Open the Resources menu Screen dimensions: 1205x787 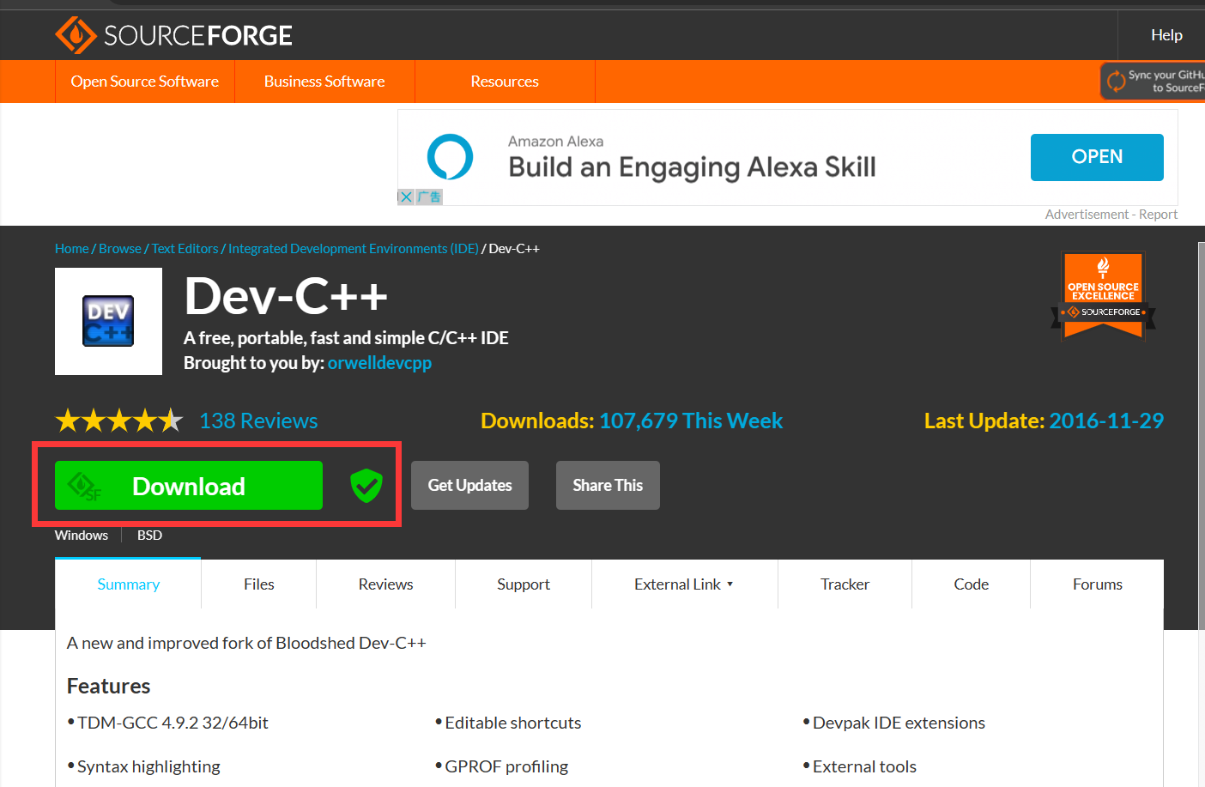pos(505,82)
